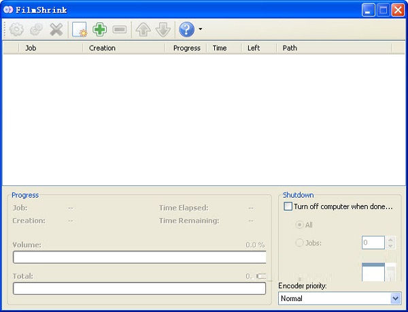Click the Progress column header
Screen dimensions: 408x312
click(186, 48)
